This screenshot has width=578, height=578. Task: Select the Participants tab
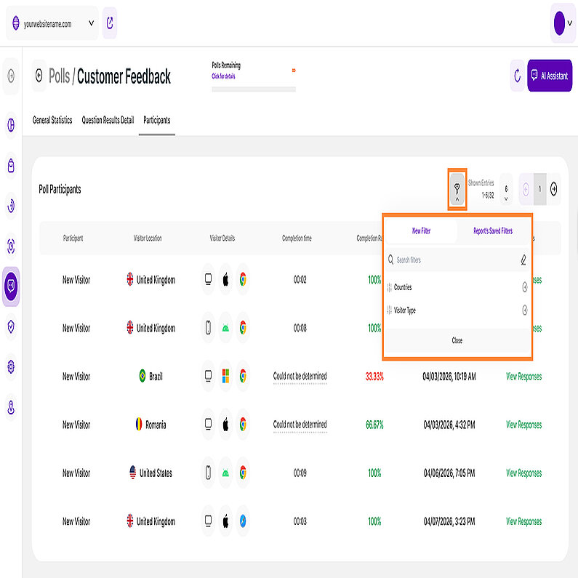(x=156, y=120)
